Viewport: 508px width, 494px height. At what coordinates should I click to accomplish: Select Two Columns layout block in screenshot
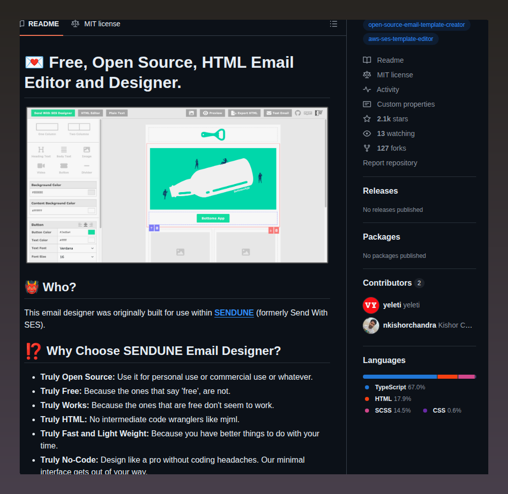pos(79,129)
